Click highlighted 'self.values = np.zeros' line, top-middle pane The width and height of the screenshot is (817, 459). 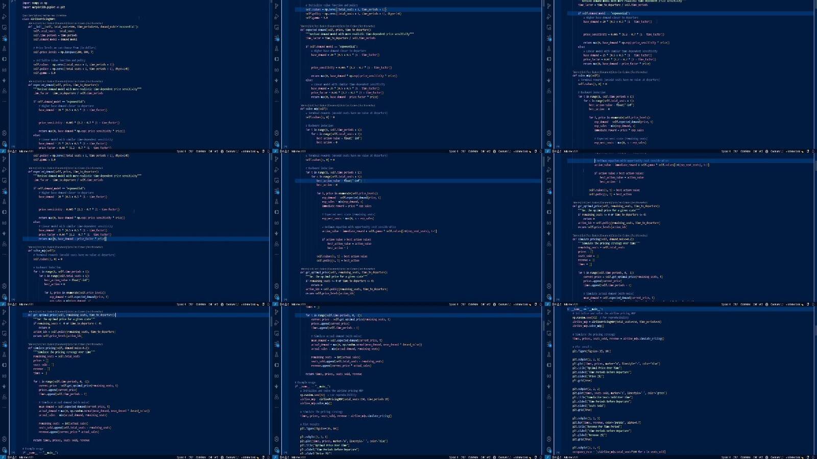pos(418,9)
